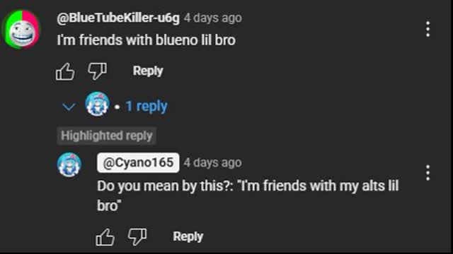Image resolution: width=453 pixels, height=254 pixels.
Task: Like Cyano165's reply with thumbs up
Action: [x=105, y=237]
